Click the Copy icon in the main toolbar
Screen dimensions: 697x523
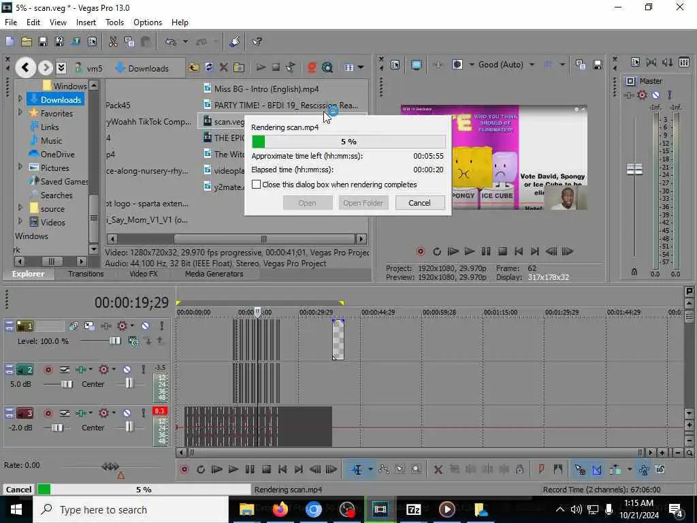(x=129, y=42)
